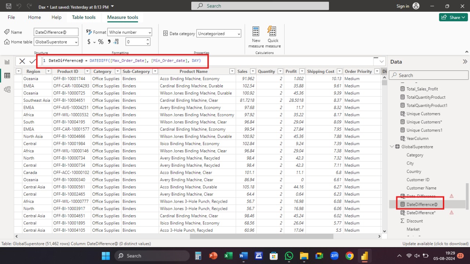Image resolution: width=470 pixels, height=264 pixels.
Task: Apply percentage format symbol
Action: (101, 42)
